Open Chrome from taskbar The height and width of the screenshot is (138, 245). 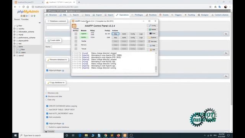(106, 135)
